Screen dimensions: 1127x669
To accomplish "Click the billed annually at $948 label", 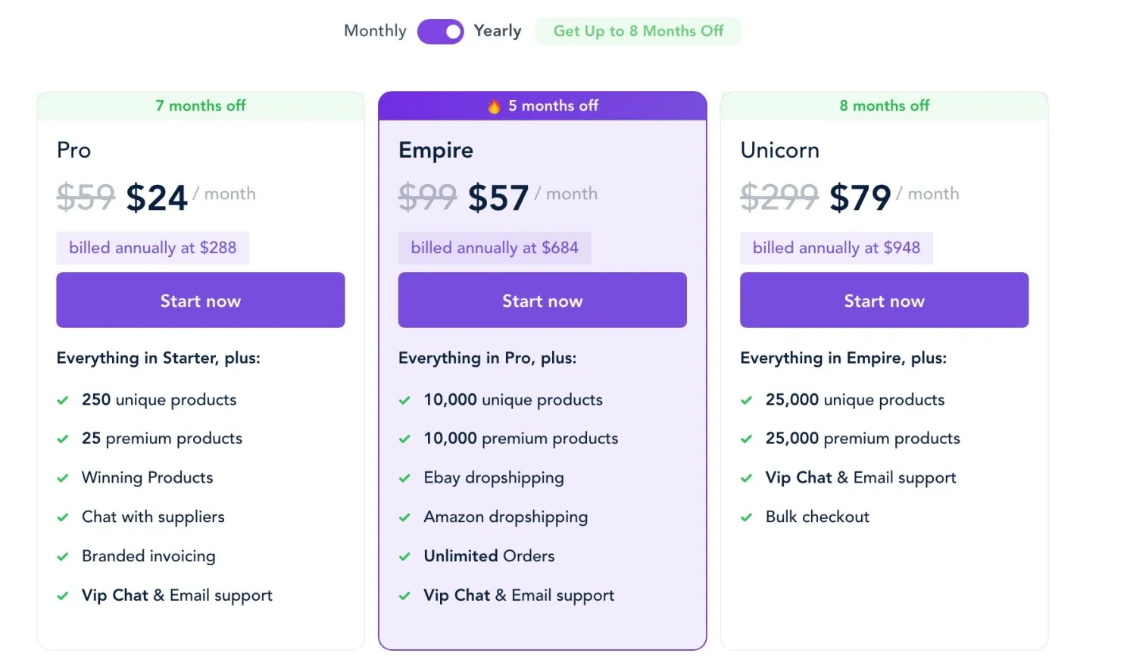I will click(x=835, y=248).
